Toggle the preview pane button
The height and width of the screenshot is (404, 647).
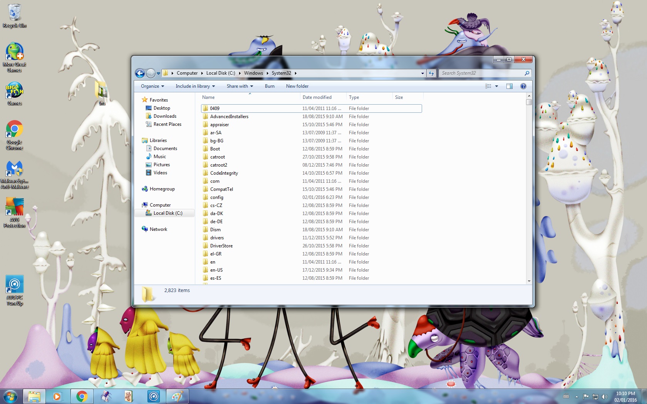coord(510,86)
